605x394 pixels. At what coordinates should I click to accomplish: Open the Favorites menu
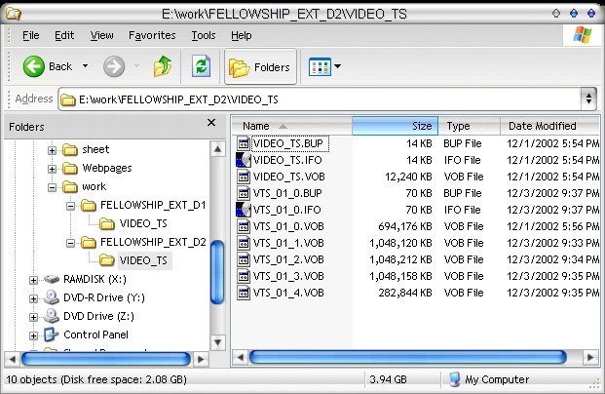coord(152,35)
